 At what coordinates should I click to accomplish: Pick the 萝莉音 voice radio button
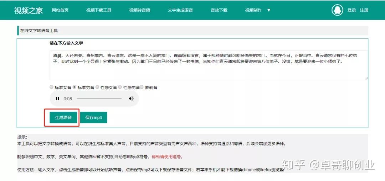[x=142, y=87]
